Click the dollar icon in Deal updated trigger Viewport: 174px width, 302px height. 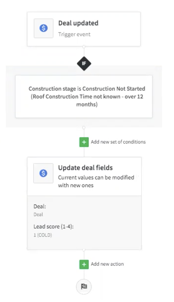point(44,29)
